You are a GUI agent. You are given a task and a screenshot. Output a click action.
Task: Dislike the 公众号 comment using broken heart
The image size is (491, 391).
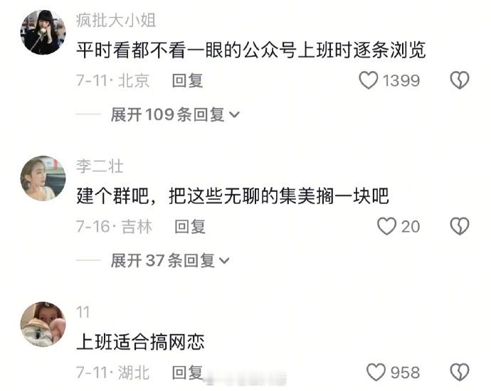(460, 80)
